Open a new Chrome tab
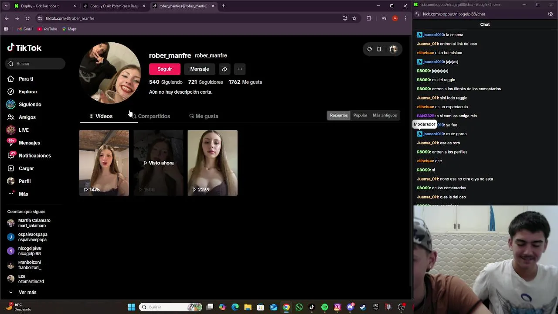Screen dimensions: 558x314 (x=223, y=6)
